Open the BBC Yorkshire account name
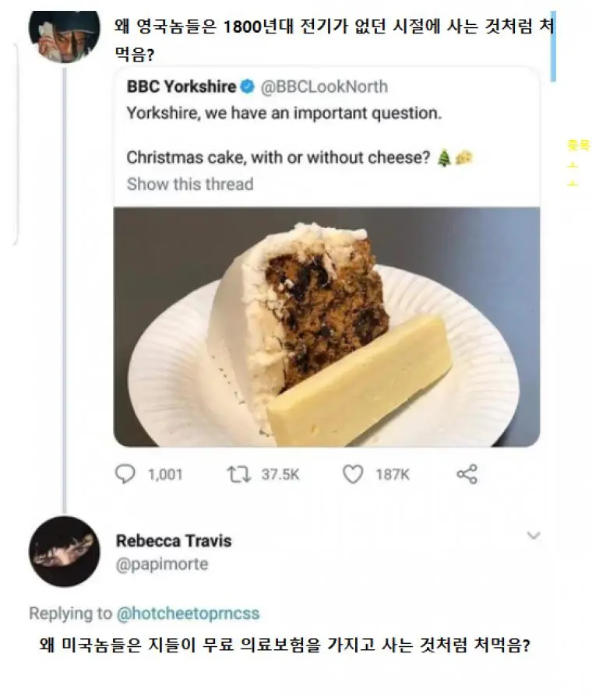 [181, 86]
